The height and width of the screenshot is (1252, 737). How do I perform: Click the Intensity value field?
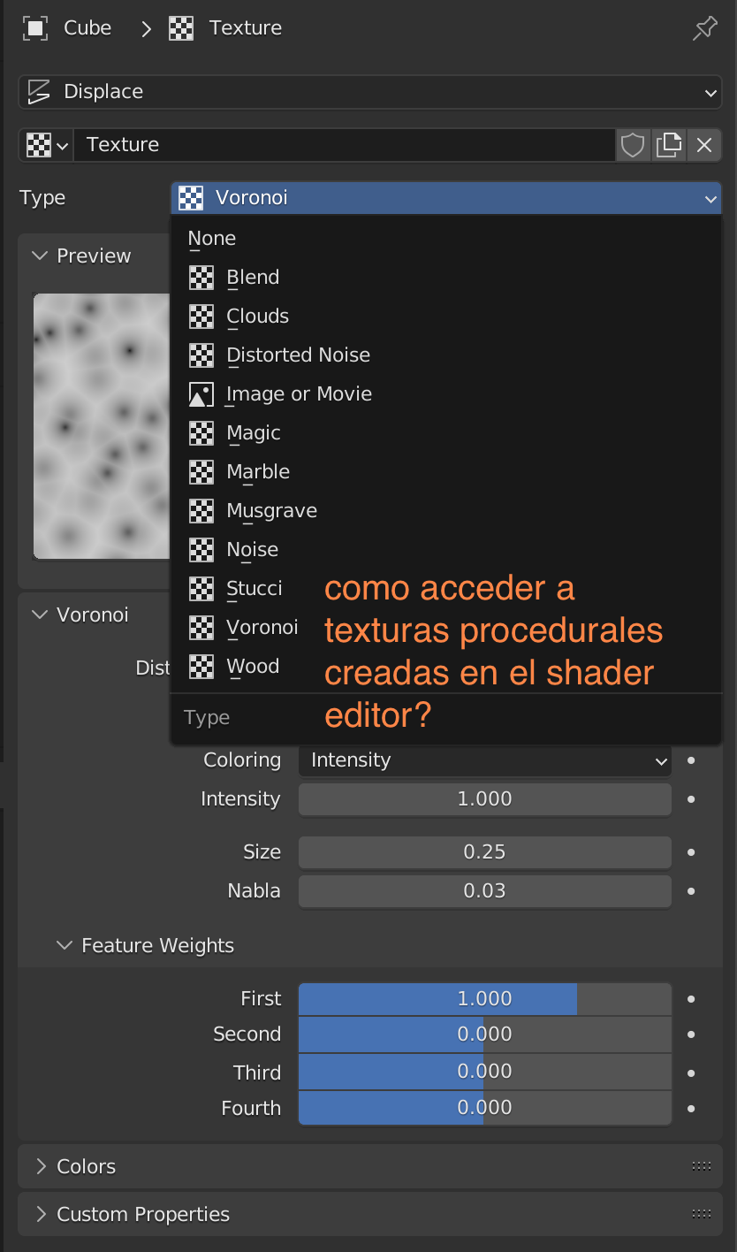485,799
